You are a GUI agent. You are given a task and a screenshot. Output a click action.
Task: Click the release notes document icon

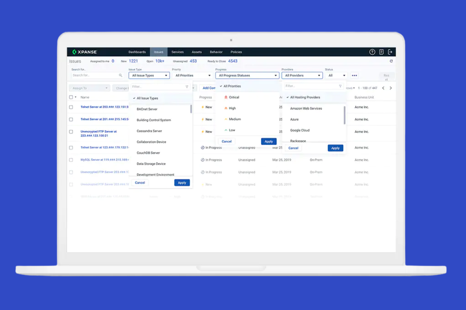[x=382, y=52]
